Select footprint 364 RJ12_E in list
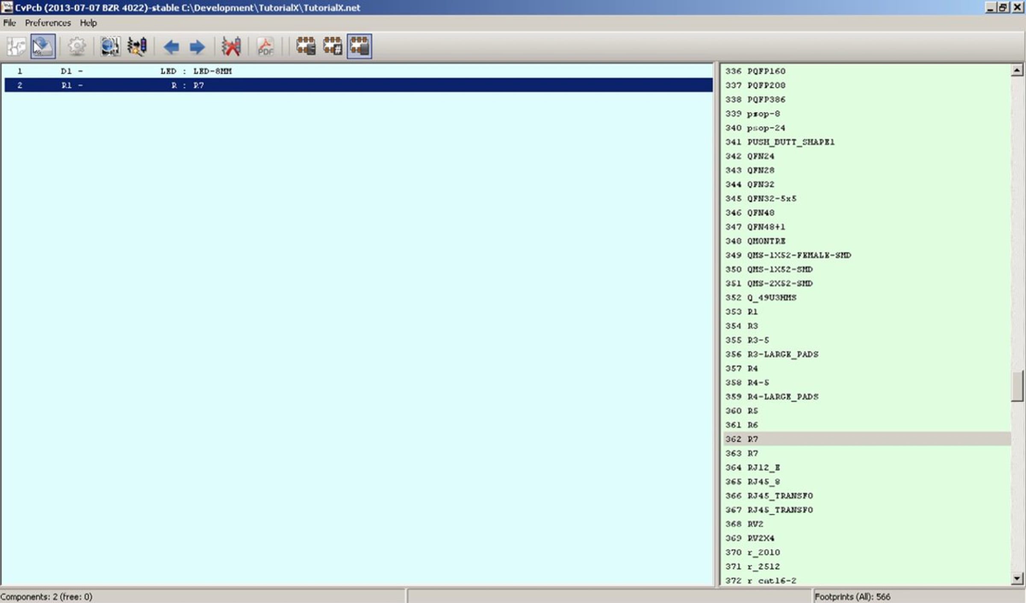 [764, 467]
